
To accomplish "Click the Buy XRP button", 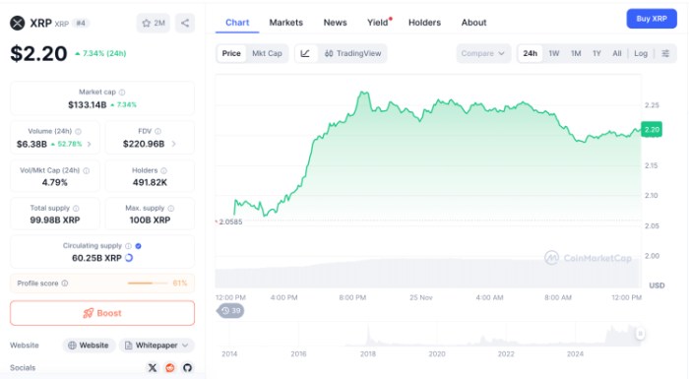I will pos(652,19).
